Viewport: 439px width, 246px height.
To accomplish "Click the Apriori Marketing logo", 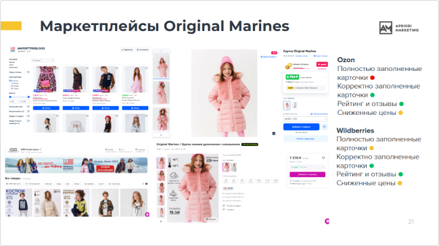I will click(398, 28).
